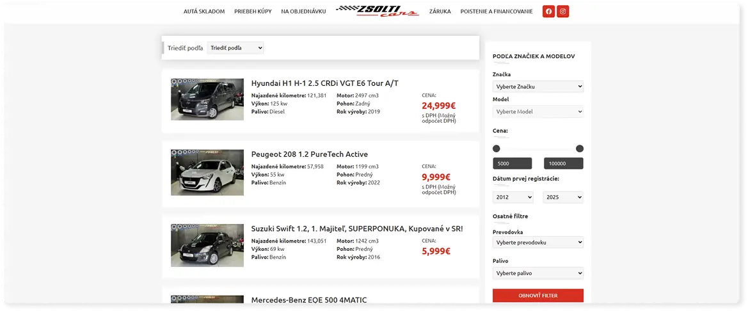
Task: Click the 5000 minimum price field
Action: [513, 164]
